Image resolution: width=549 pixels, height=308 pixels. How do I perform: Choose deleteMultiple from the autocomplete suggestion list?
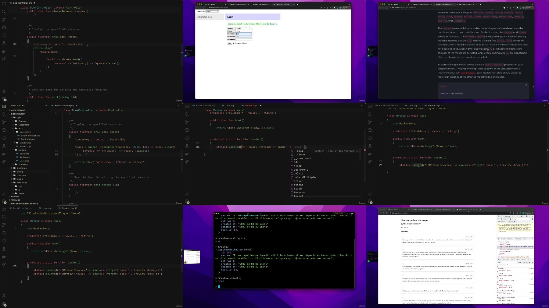[305, 177]
